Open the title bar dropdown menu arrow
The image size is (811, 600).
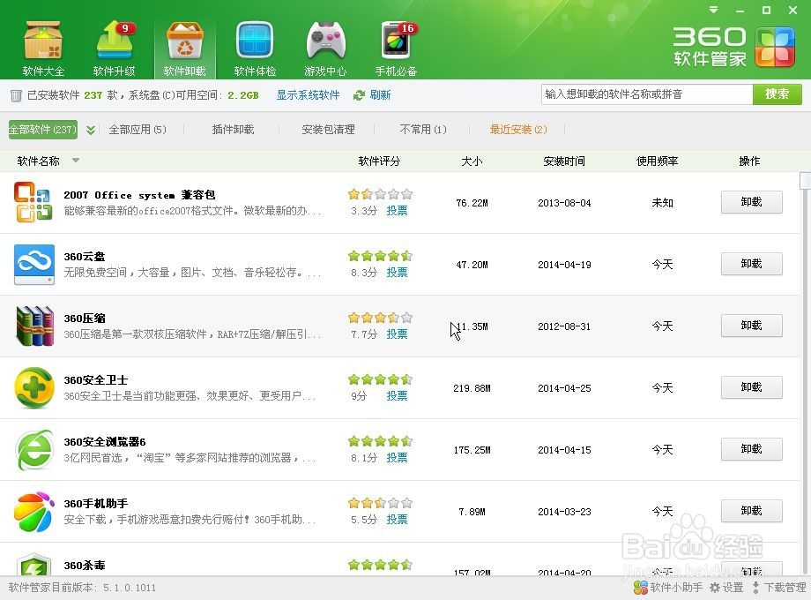click(x=714, y=10)
